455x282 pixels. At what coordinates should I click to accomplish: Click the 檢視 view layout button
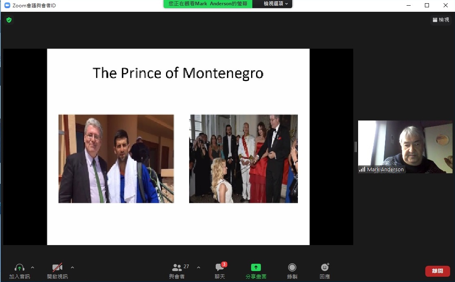441,19
